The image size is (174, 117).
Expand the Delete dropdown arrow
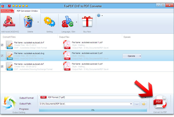pyautogui.click(x=38, y=22)
